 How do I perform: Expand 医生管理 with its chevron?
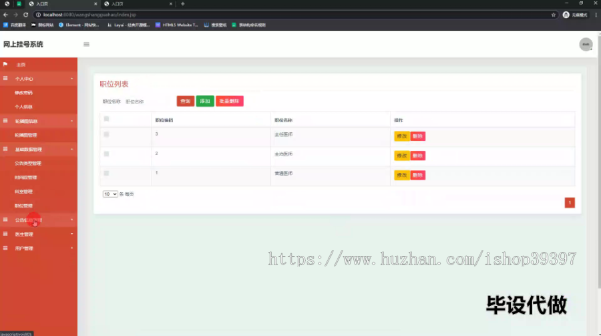pyautogui.click(x=71, y=234)
